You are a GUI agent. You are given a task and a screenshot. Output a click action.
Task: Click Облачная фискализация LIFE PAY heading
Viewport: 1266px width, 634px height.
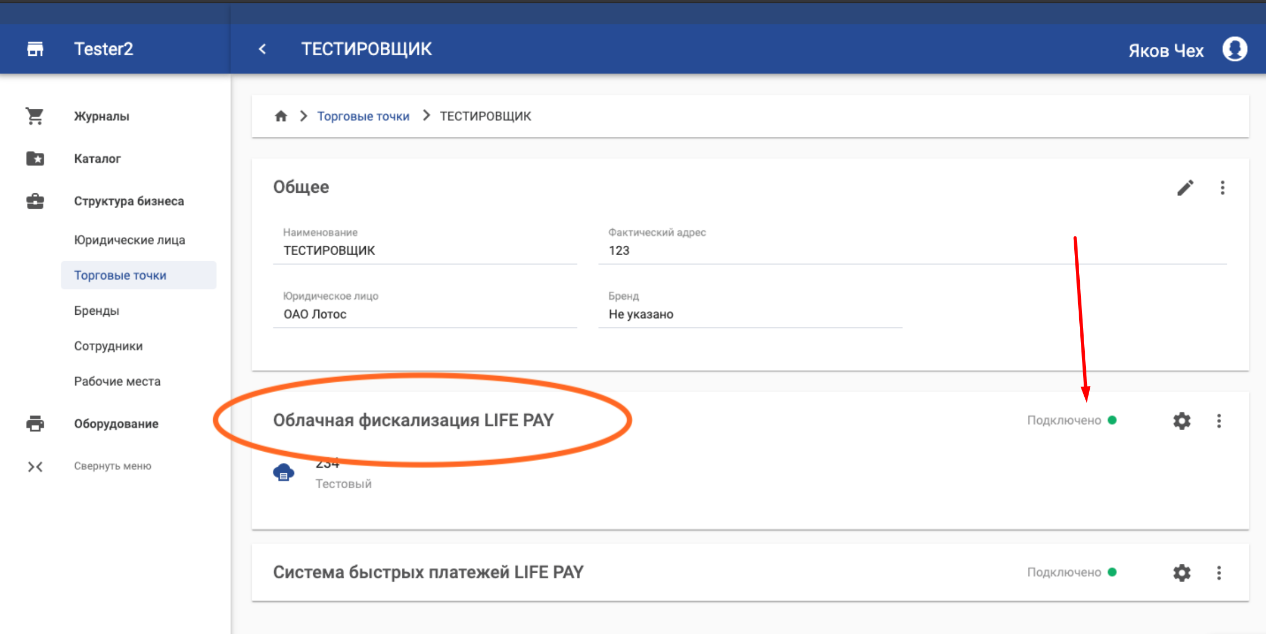click(x=413, y=420)
